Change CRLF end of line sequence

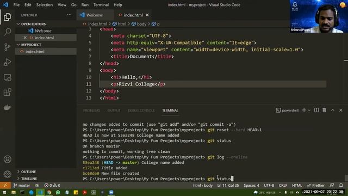(283, 185)
